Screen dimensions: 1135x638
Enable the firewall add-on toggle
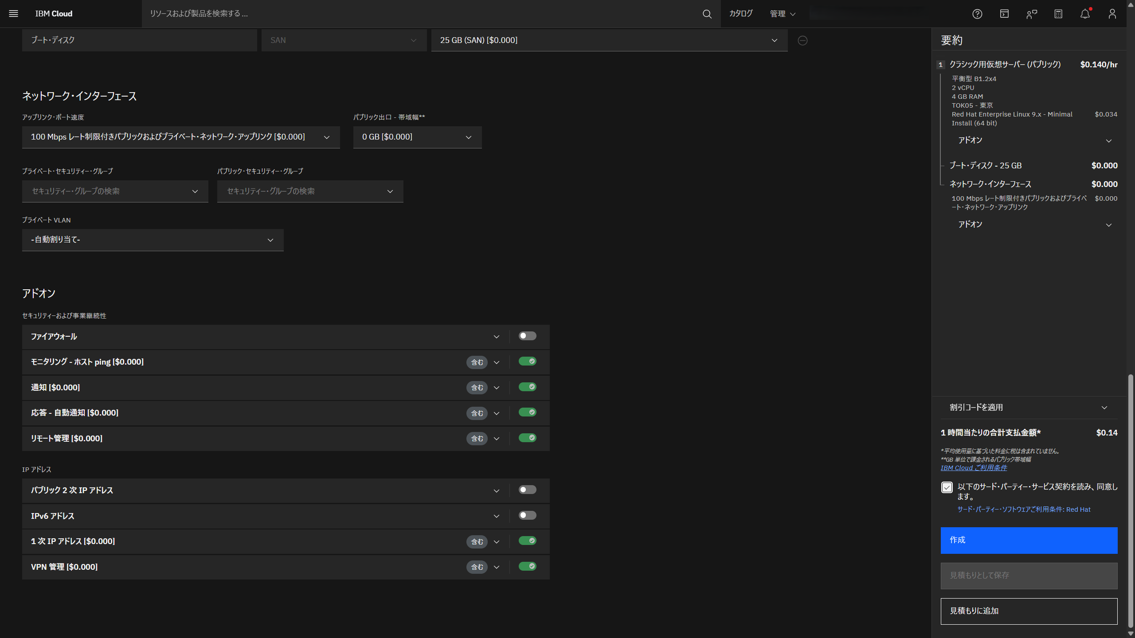point(527,336)
